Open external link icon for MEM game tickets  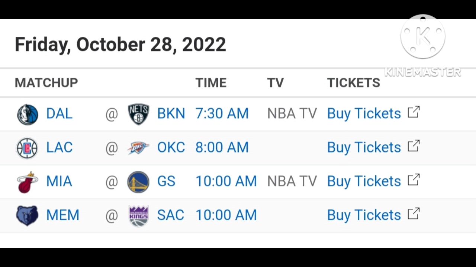(414, 214)
